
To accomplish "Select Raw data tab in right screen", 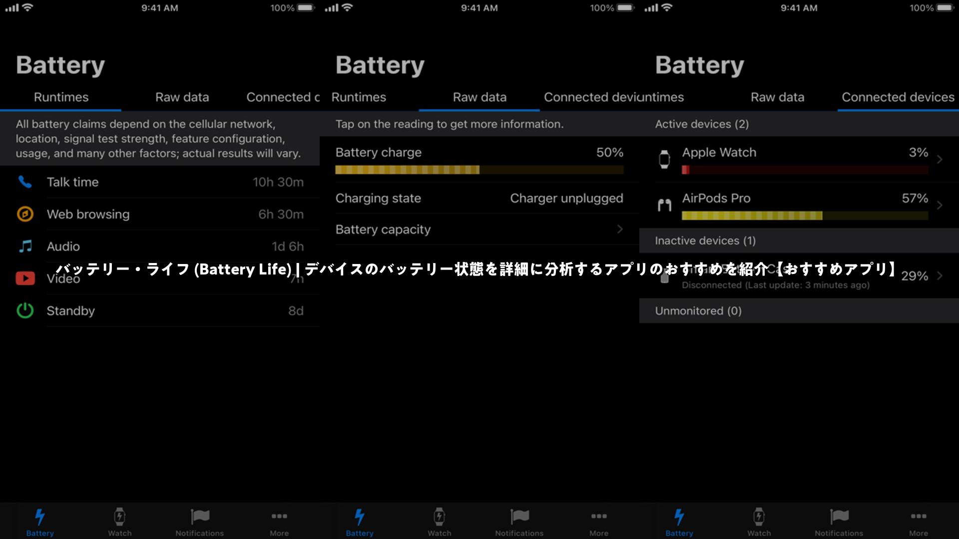I will click(778, 97).
